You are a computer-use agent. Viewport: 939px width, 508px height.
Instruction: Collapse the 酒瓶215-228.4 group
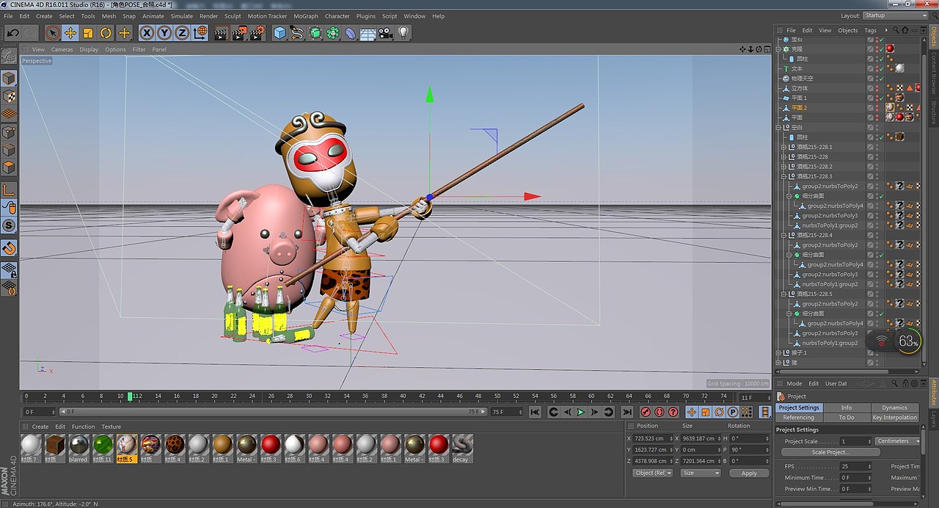[x=783, y=235]
